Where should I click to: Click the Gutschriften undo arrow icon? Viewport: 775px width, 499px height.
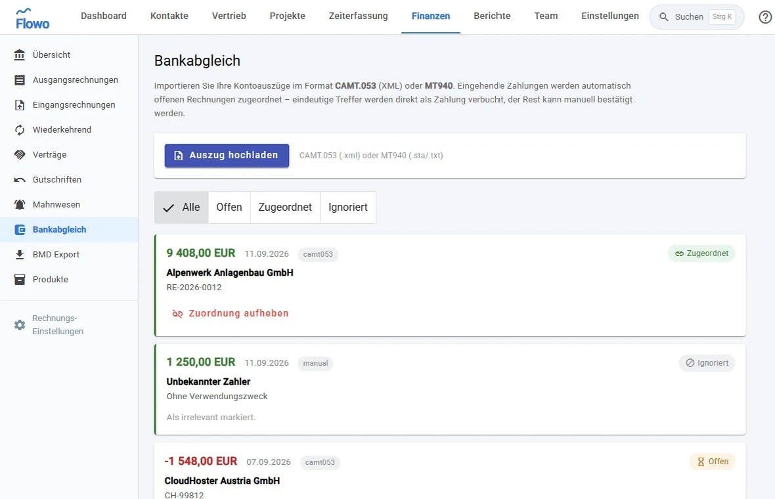point(19,180)
